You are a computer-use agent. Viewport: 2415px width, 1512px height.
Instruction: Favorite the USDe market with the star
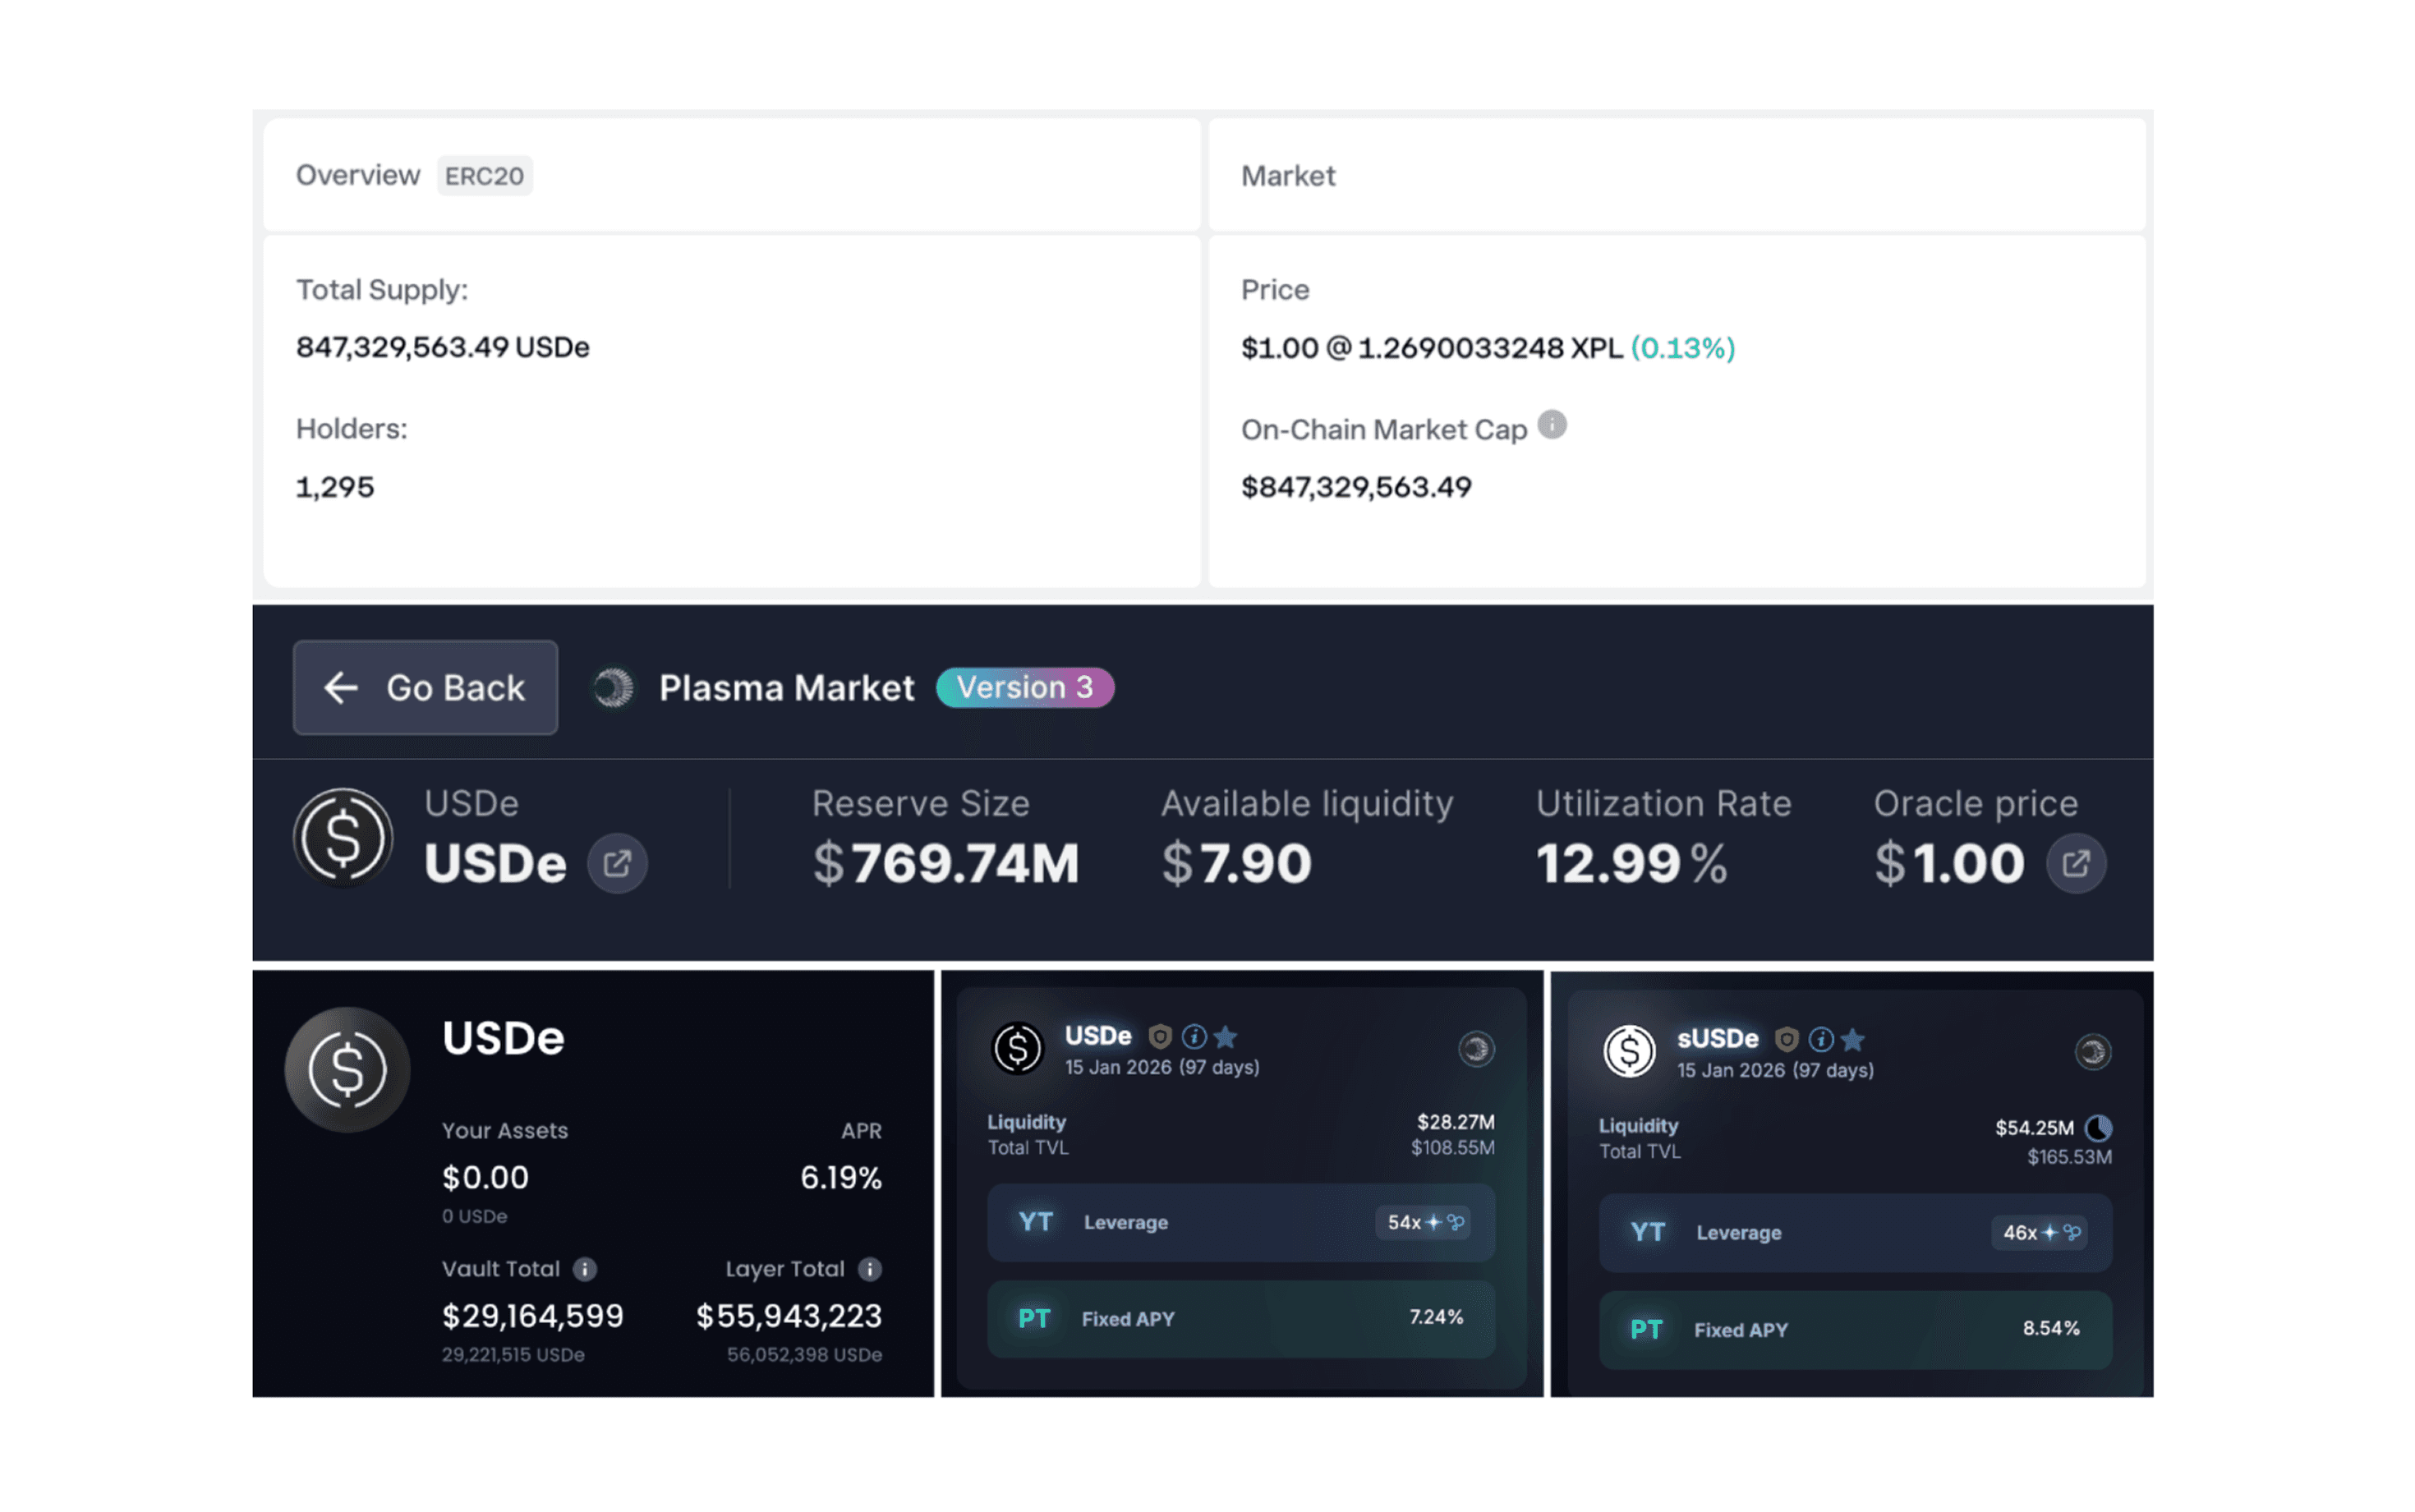pyautogui.click(x=1226, y=1037)
